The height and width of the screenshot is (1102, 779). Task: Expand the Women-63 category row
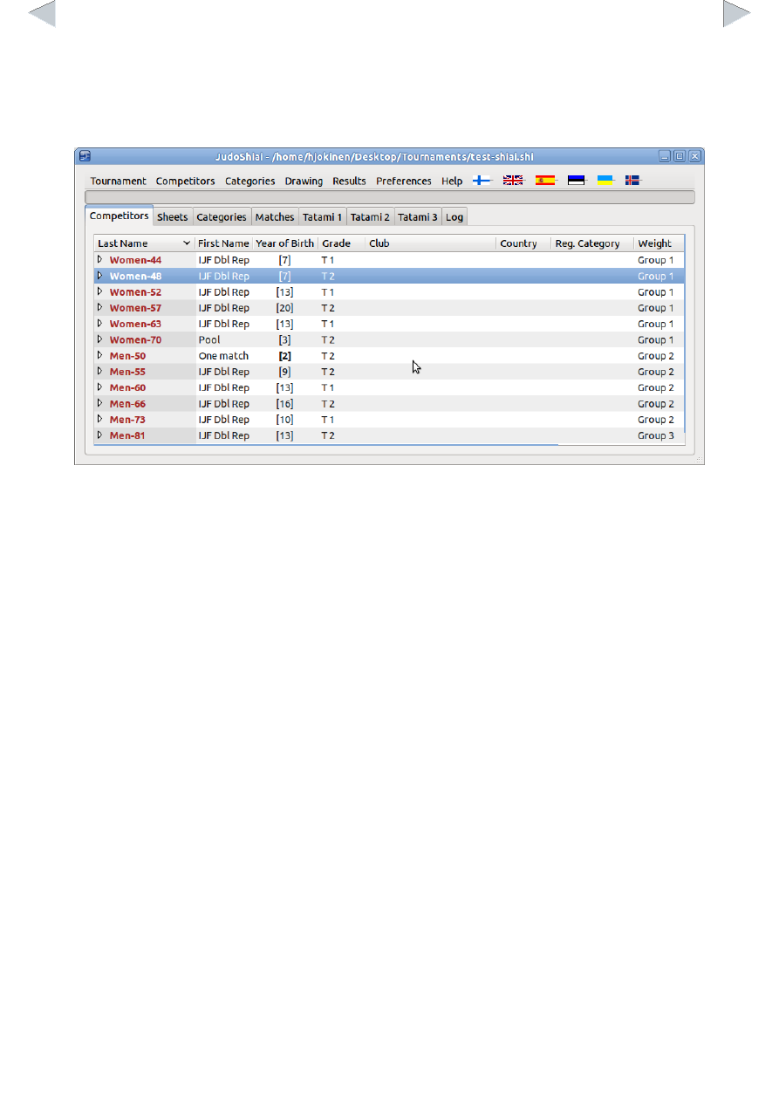point(100,323)
